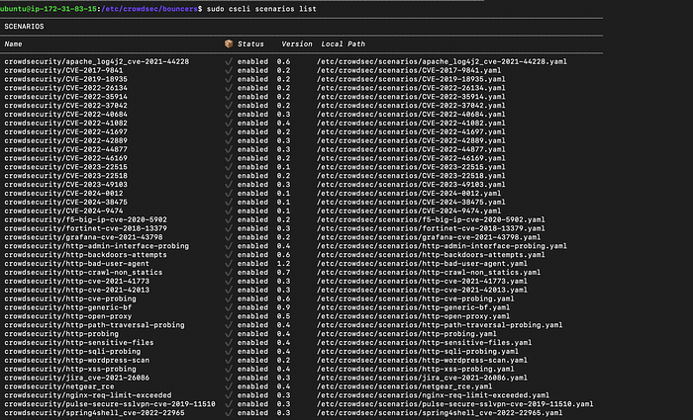Select crowdsecurity/http-admin-interface-probing name
The image size is (693, 420).
tap(97, 246)
